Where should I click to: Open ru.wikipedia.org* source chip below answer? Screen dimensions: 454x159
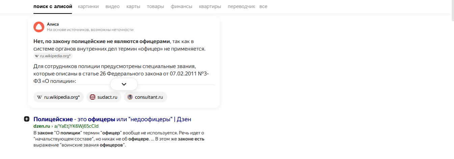(58, 97)
